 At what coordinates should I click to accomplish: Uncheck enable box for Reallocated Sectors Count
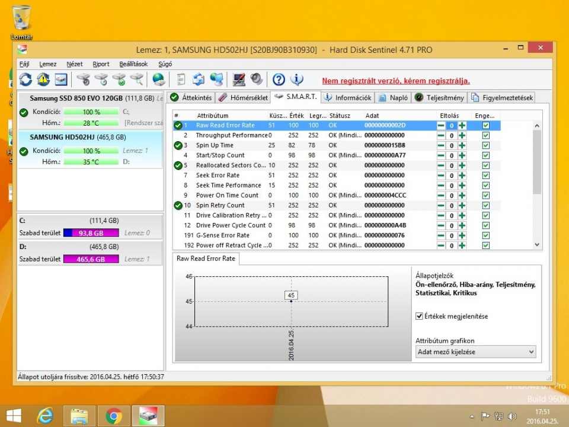(x=486, y=165)
